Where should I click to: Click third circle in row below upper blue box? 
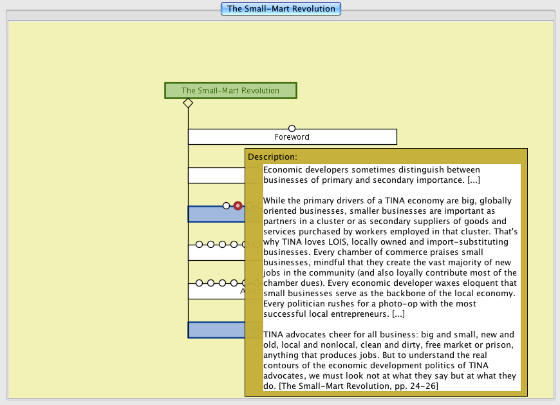click(222, 244)
